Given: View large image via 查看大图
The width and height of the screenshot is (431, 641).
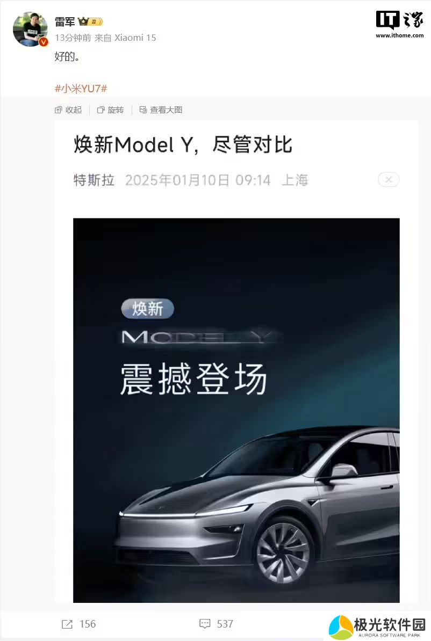Looking at the screenshot, I should point(161,110).
